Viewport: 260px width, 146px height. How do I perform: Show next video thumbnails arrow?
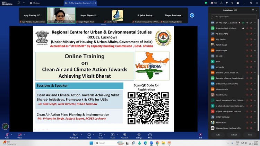click(x=192, y=15)
